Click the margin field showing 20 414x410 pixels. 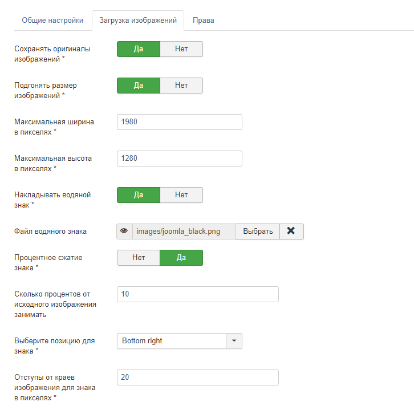click(x=198, y=377)
